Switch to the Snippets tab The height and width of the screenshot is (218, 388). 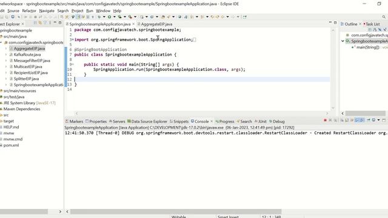click(179, 121)
